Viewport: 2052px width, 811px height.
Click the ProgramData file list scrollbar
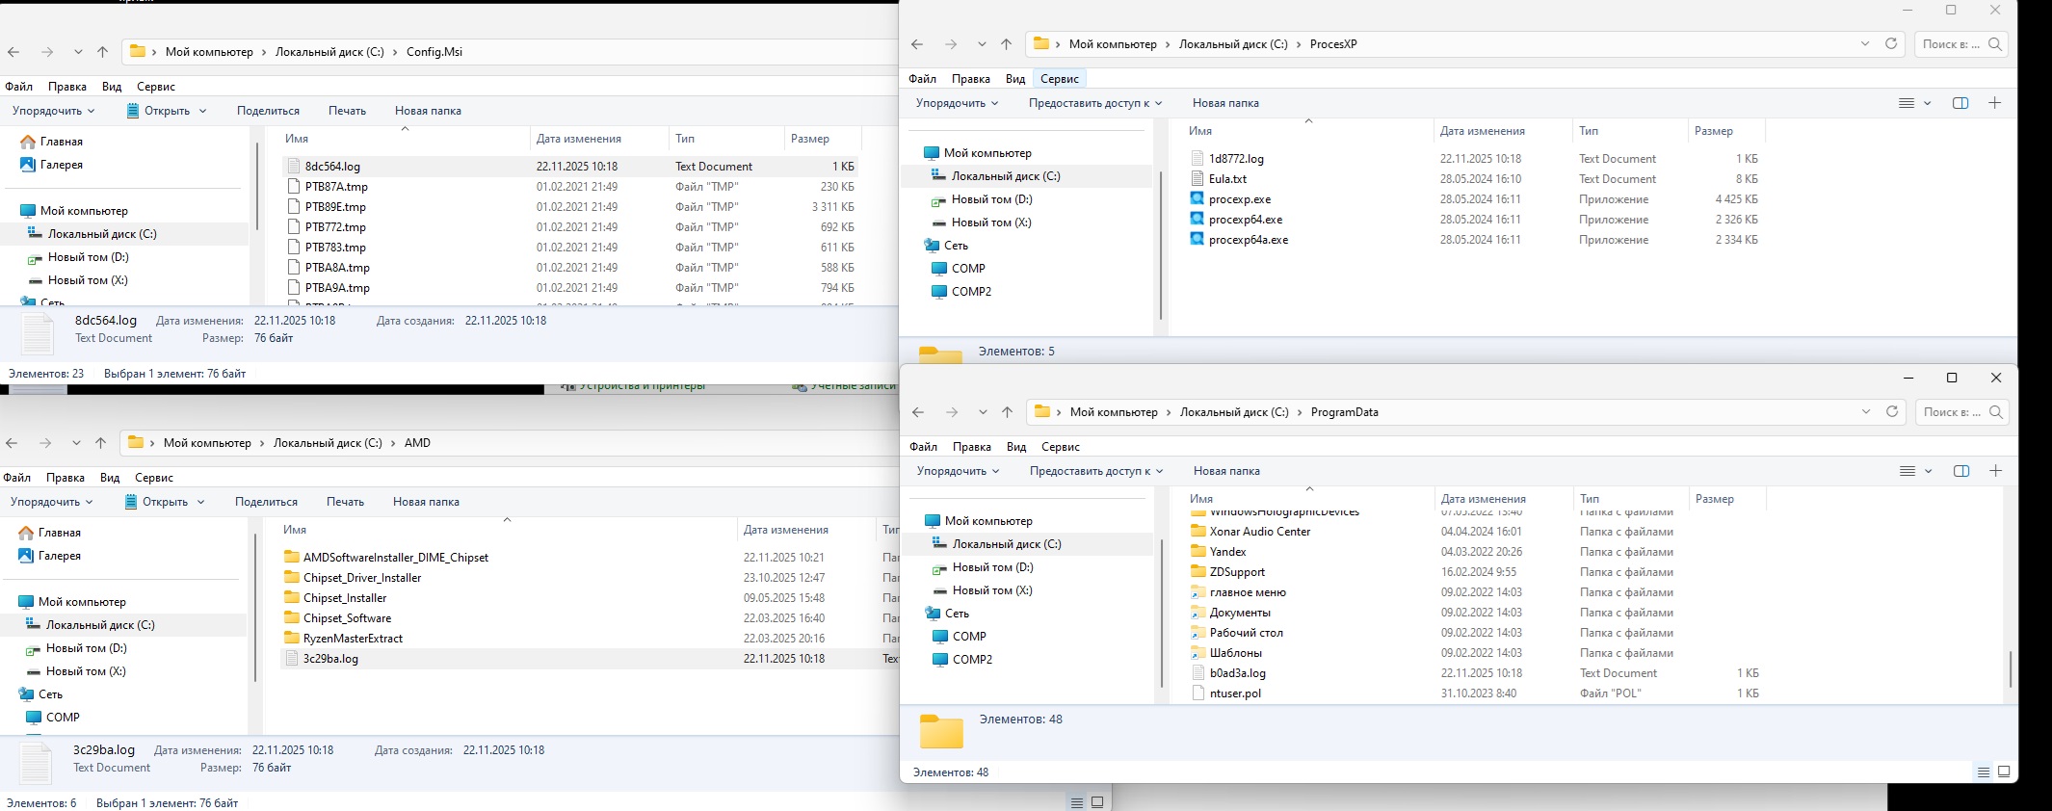(2010, 668)
